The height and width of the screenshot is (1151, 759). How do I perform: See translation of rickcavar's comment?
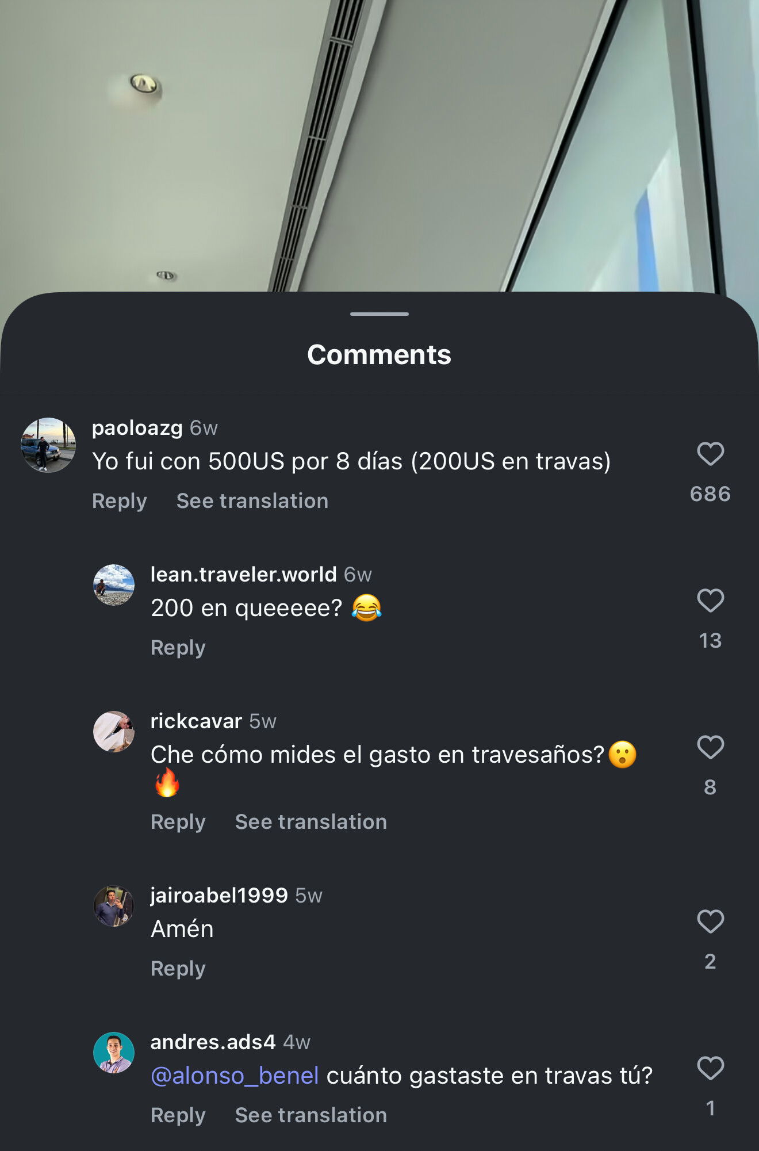pos(311,822)
